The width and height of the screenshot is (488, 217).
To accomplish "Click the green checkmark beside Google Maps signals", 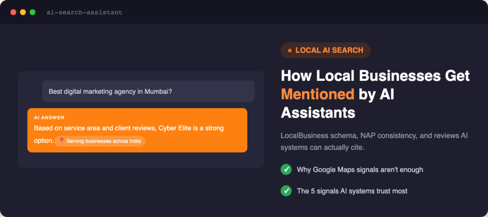I will 286,169.
